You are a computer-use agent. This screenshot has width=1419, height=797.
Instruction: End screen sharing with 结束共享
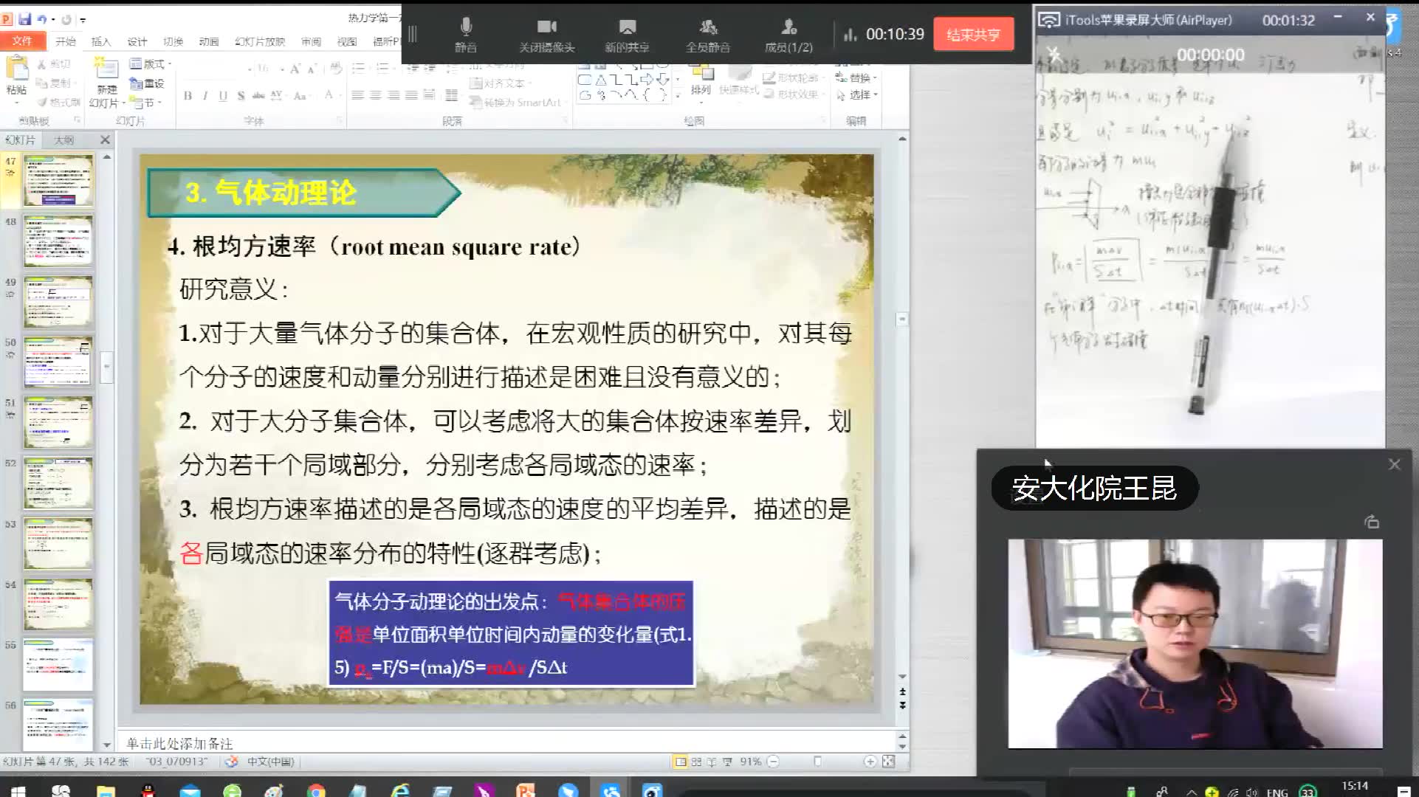973,35
